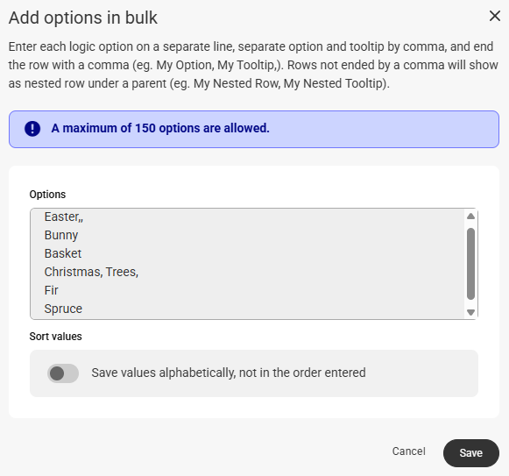The height and width of the screenshot is (476, 509).
Task: Click the Add options in bulk title
Action: point(83,18)
